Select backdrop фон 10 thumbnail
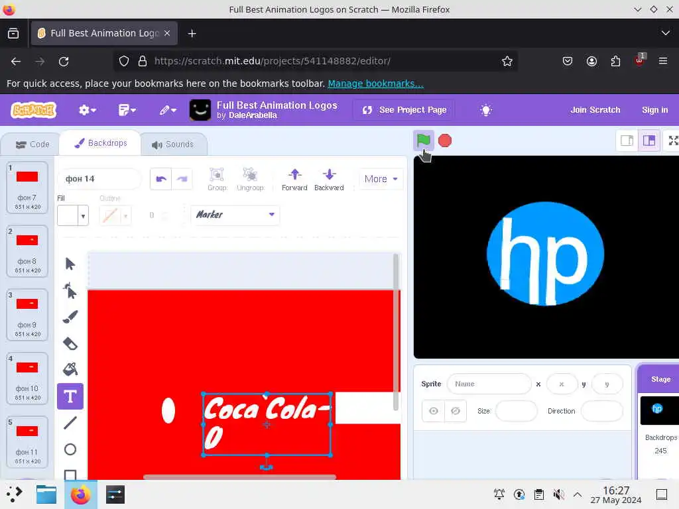 (27, 378)
